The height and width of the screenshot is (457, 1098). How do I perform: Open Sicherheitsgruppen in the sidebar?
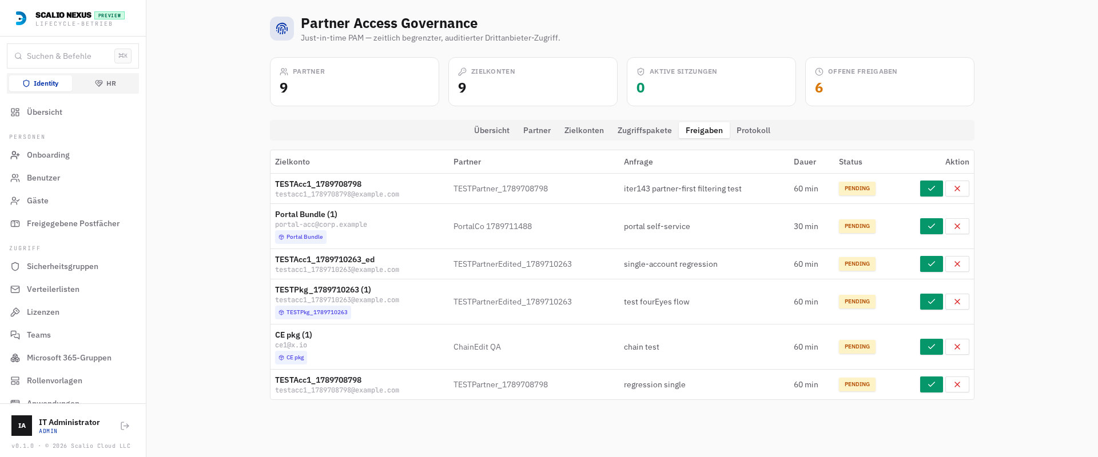[x=73, y=266]
